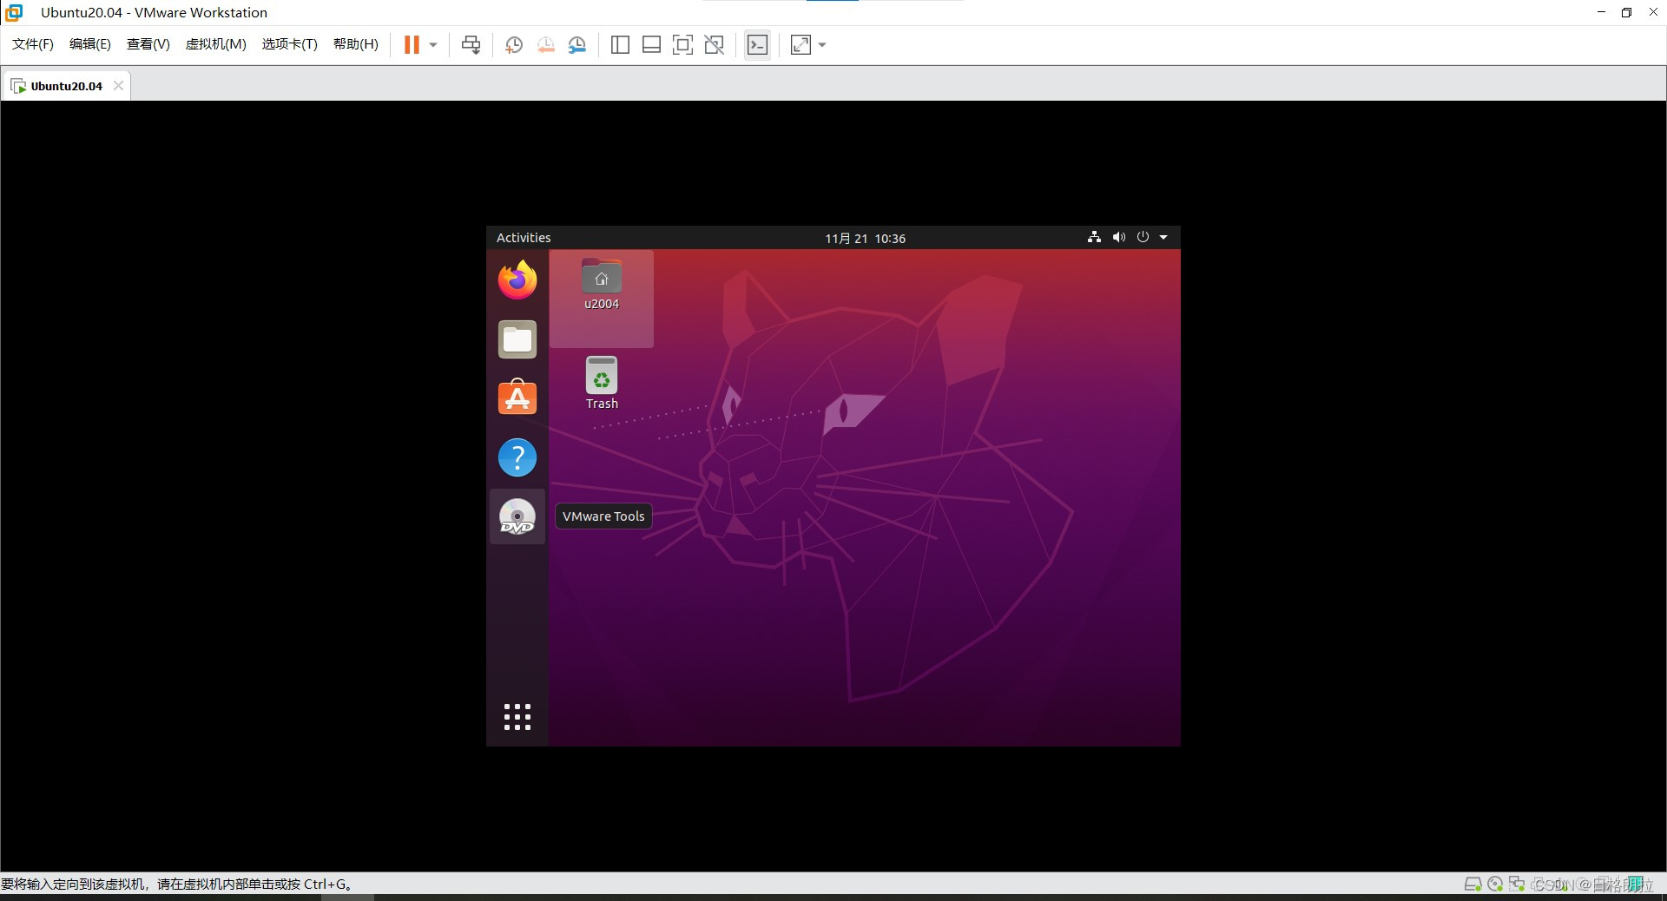This screenshot has width=1667, height=901.
Task: Revert the virtual machine to its snapshot
Action: coord(545,45)
